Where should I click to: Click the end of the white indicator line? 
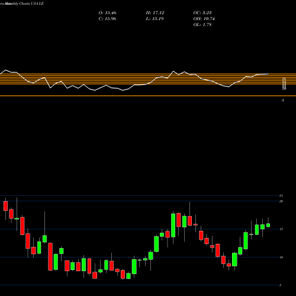(x=268, y=74)
